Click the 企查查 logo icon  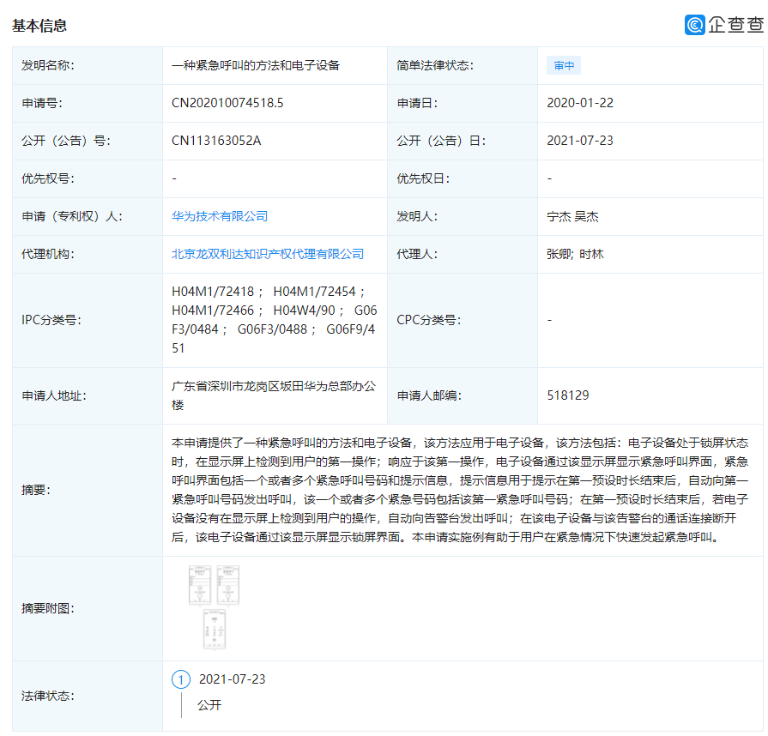point(694,25)
